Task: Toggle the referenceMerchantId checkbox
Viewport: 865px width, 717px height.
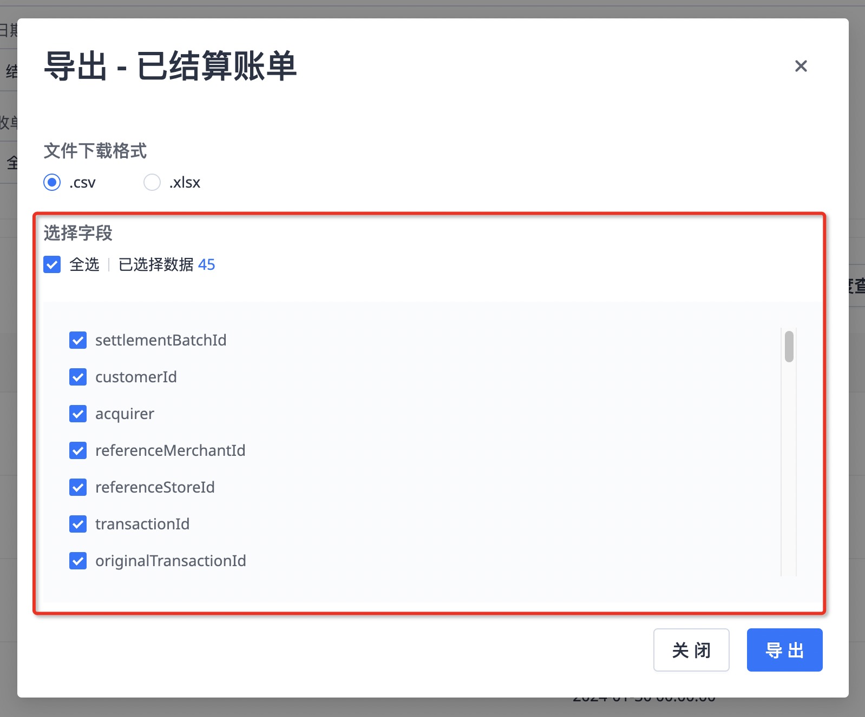Action: pos(78,450)
